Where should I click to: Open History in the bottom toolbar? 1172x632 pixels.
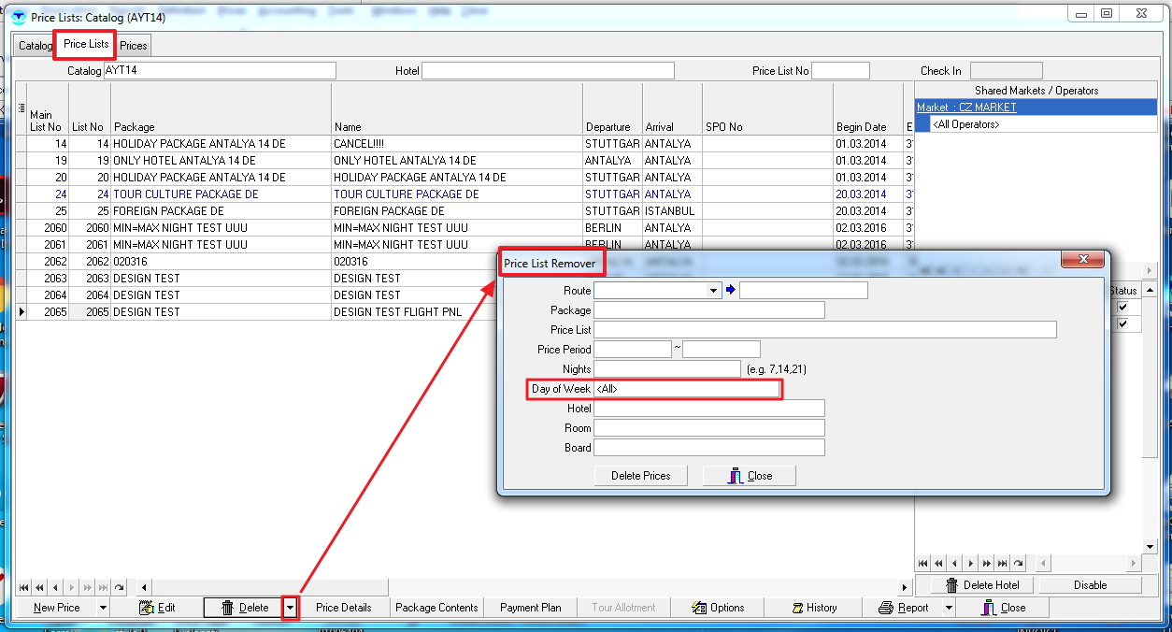[x=812, y=608]
